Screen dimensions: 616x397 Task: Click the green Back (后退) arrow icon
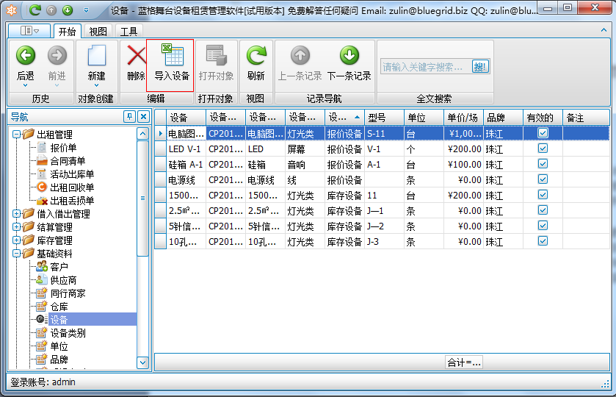click(26, 56)
